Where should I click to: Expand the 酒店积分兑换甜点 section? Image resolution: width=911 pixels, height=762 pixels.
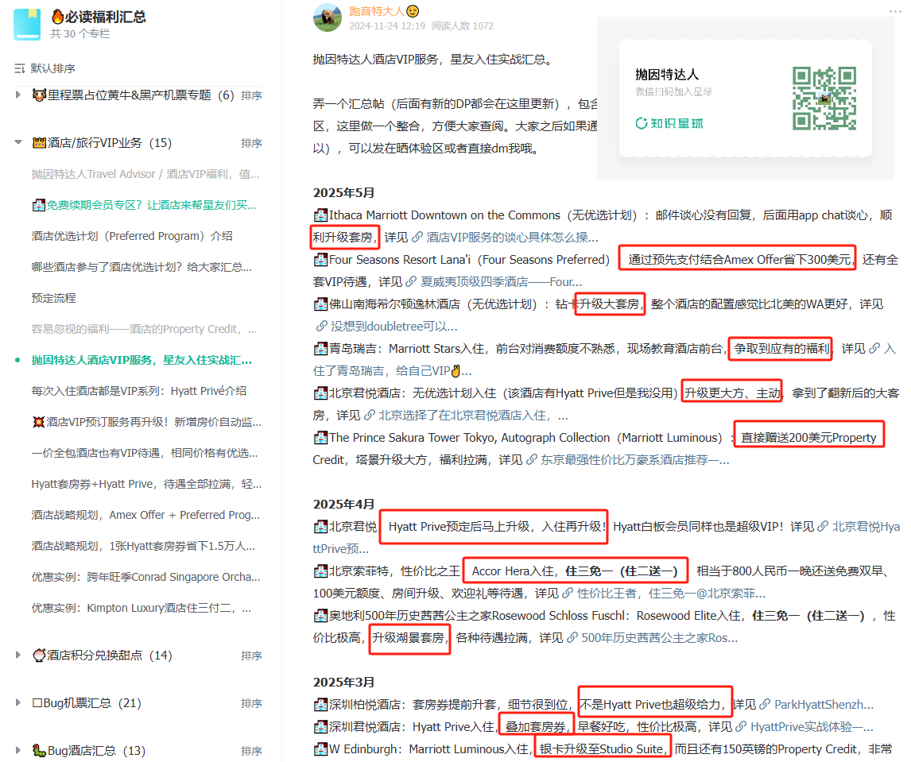point(18,655)
